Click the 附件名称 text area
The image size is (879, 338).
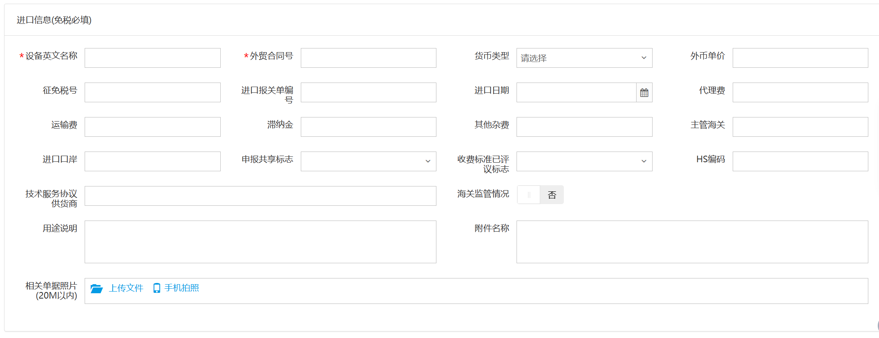692,242
